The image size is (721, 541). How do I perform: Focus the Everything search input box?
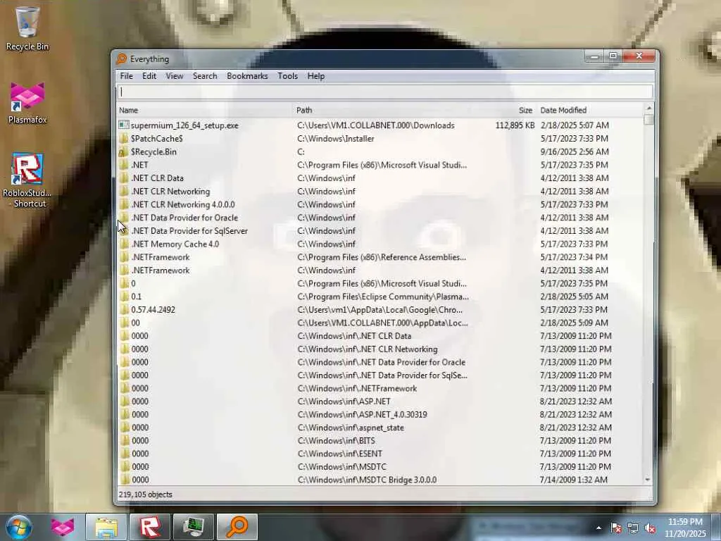click(385, 92)
